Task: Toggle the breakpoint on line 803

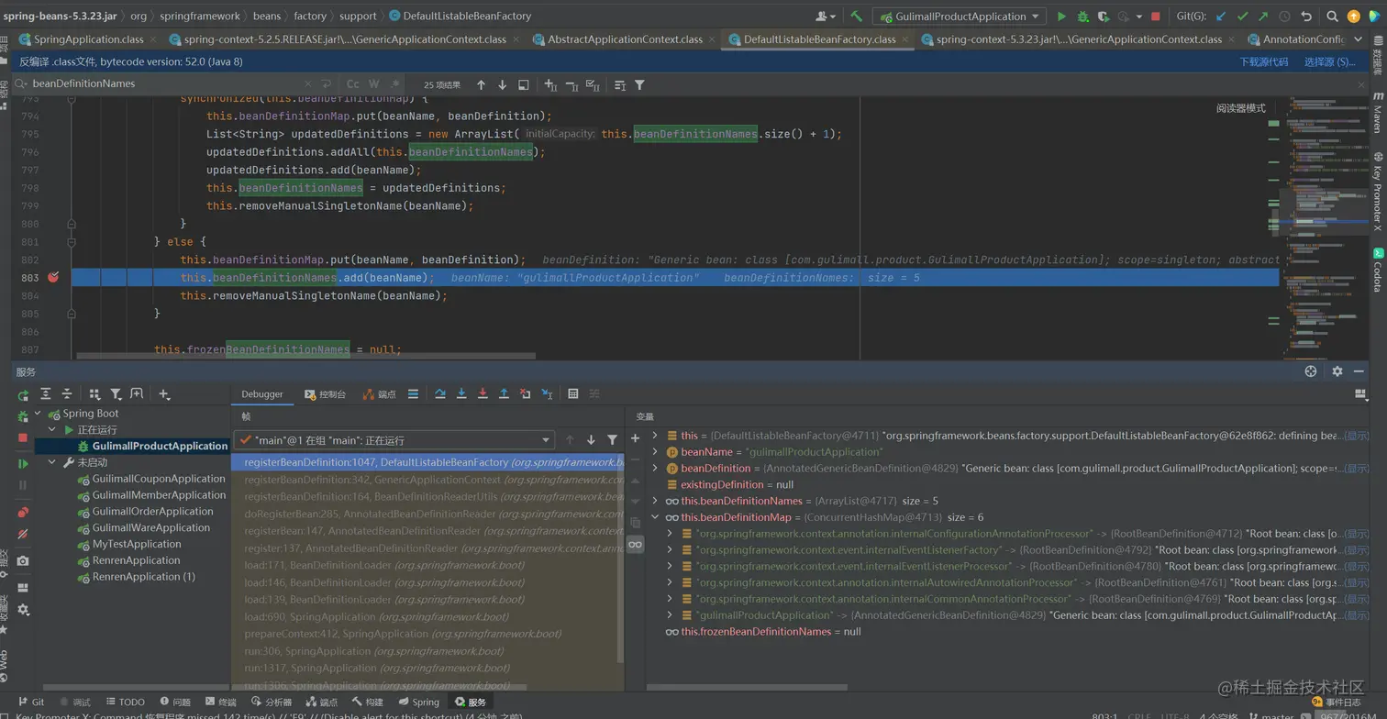Action: (x=53, y=277)
